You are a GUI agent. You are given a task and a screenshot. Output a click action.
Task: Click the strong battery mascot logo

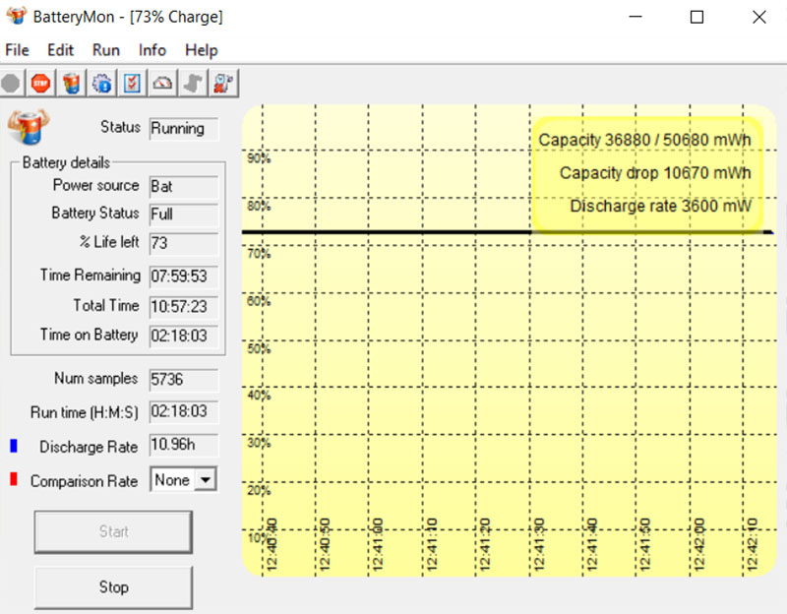(x=29, y=127)
